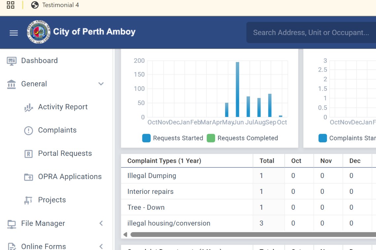The image size is (376, 250).
Task: Open OPRA Applications
Action: 70,177
